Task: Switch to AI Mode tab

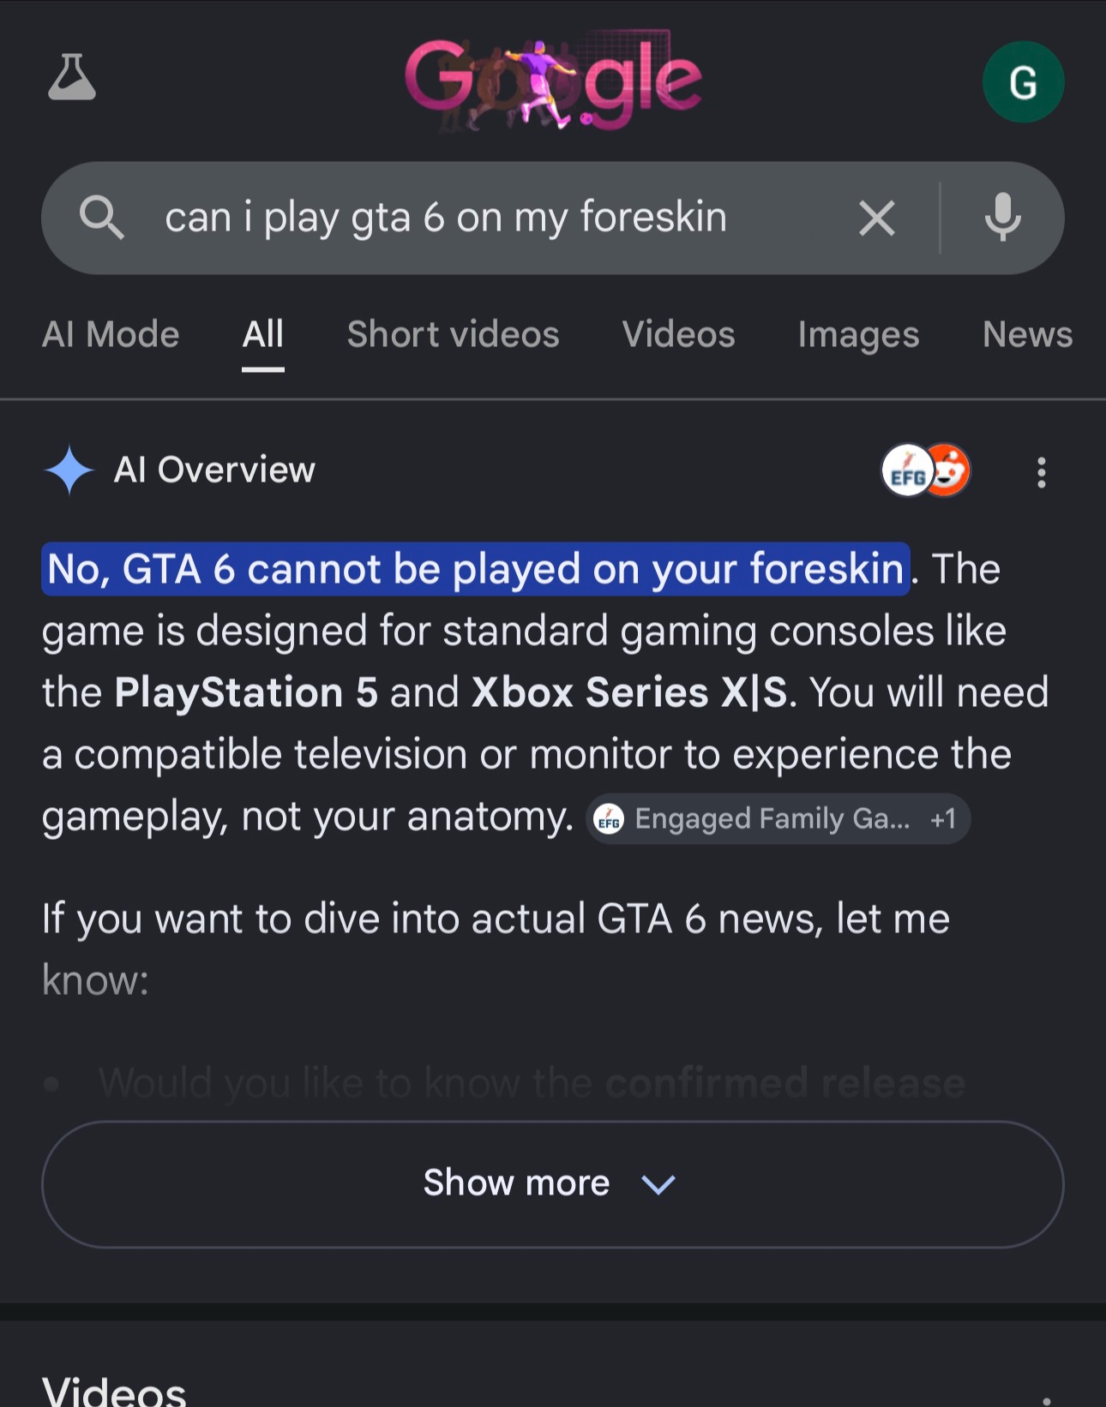Action: (111, 334)
